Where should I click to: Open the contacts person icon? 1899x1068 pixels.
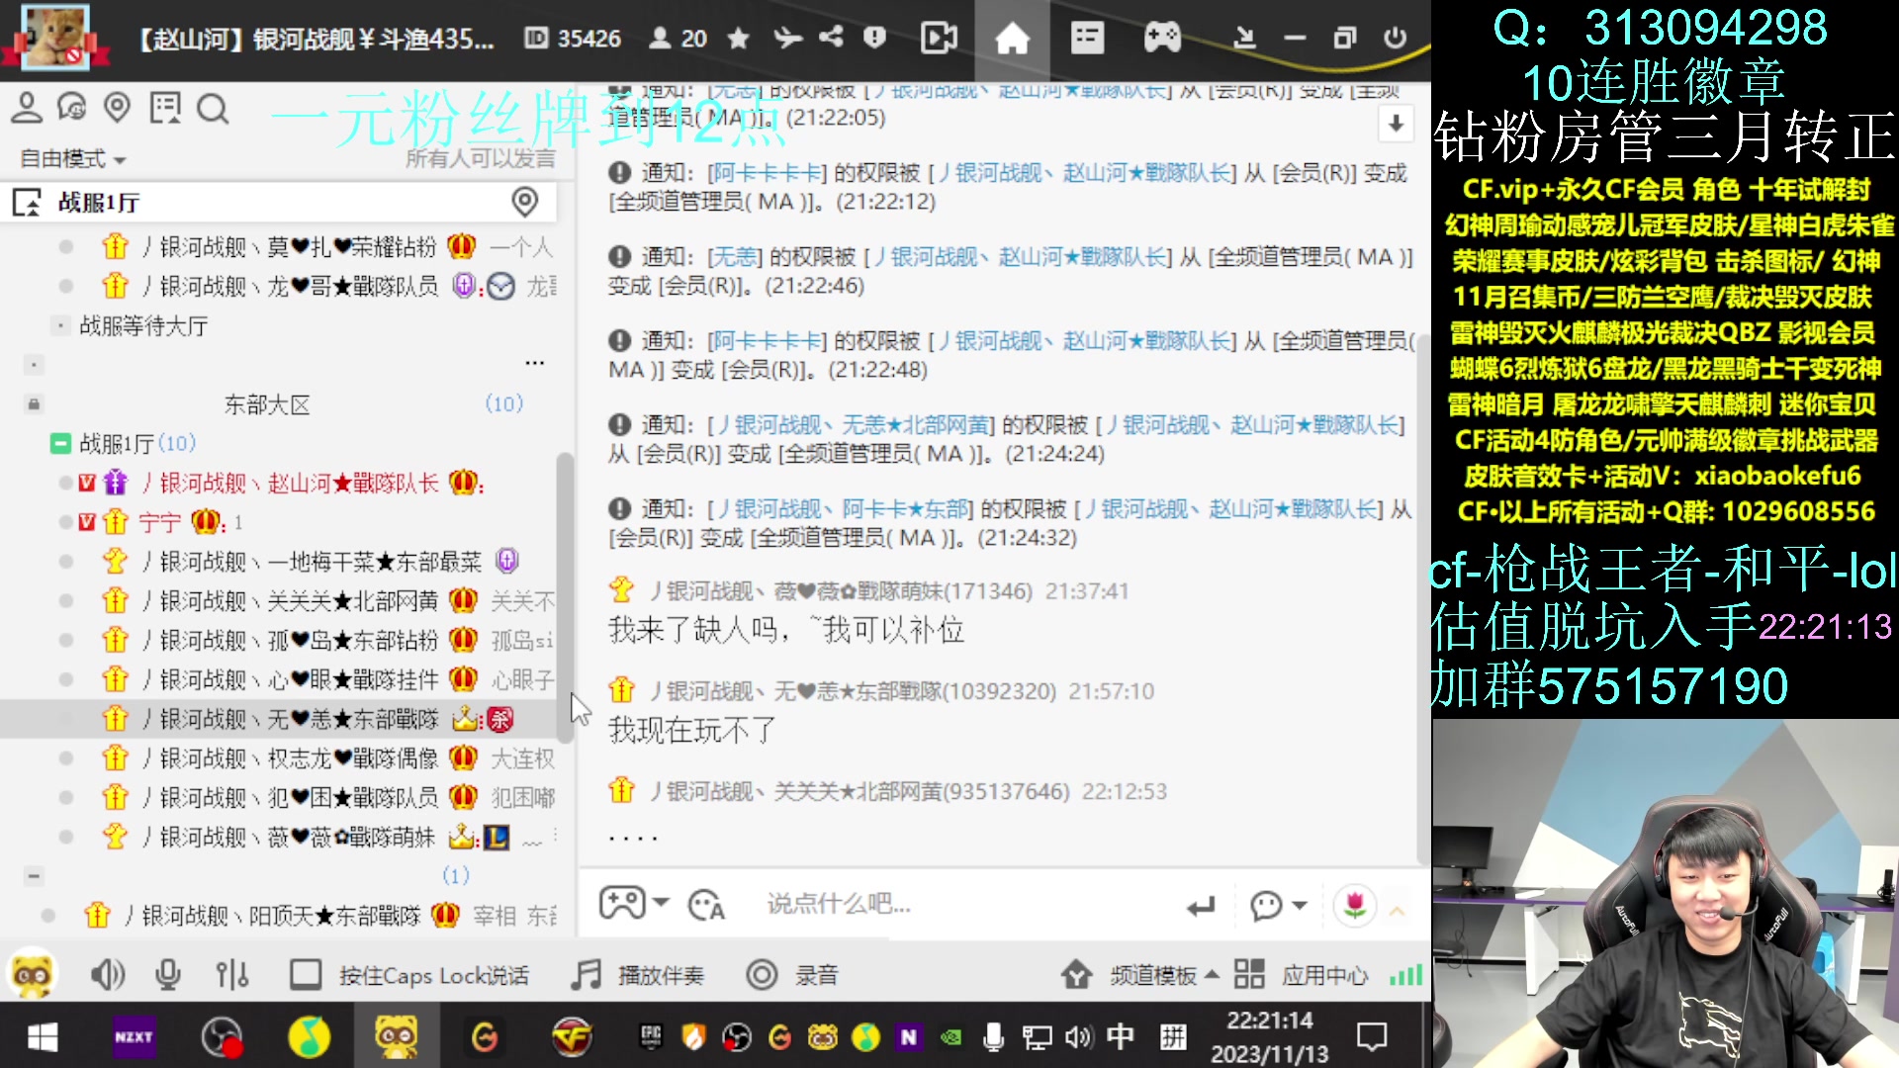[x=27, y=108]
